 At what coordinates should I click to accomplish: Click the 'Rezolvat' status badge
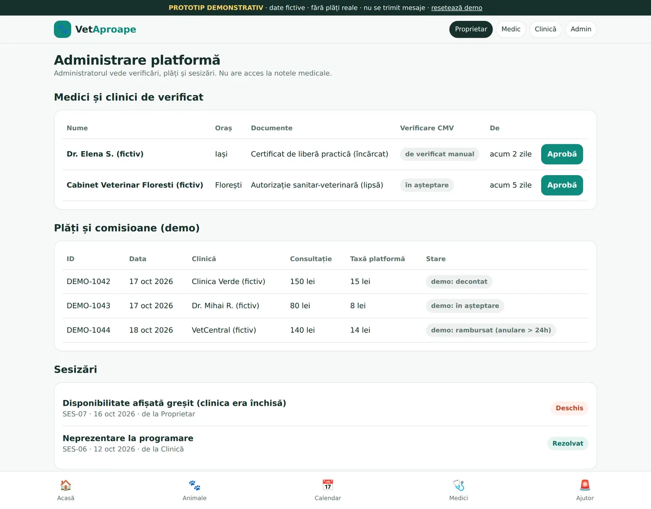coord(568,443)
